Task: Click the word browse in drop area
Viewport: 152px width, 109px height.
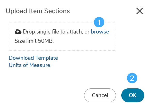Action: (100, 32)
